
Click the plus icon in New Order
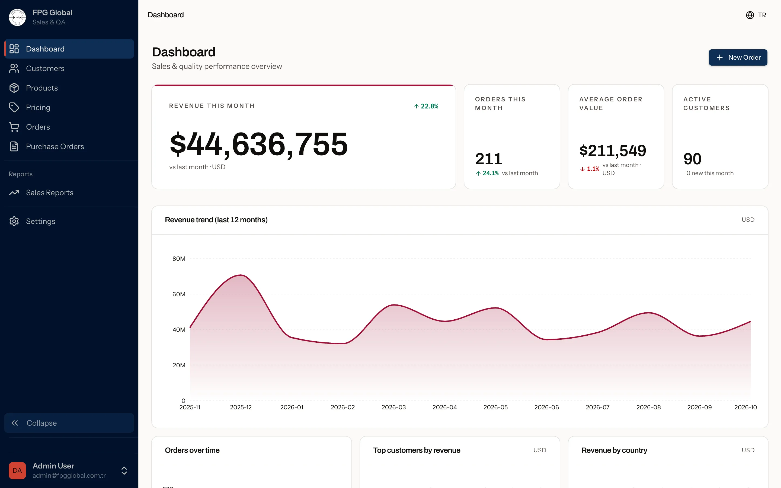[x=719, y=57]
